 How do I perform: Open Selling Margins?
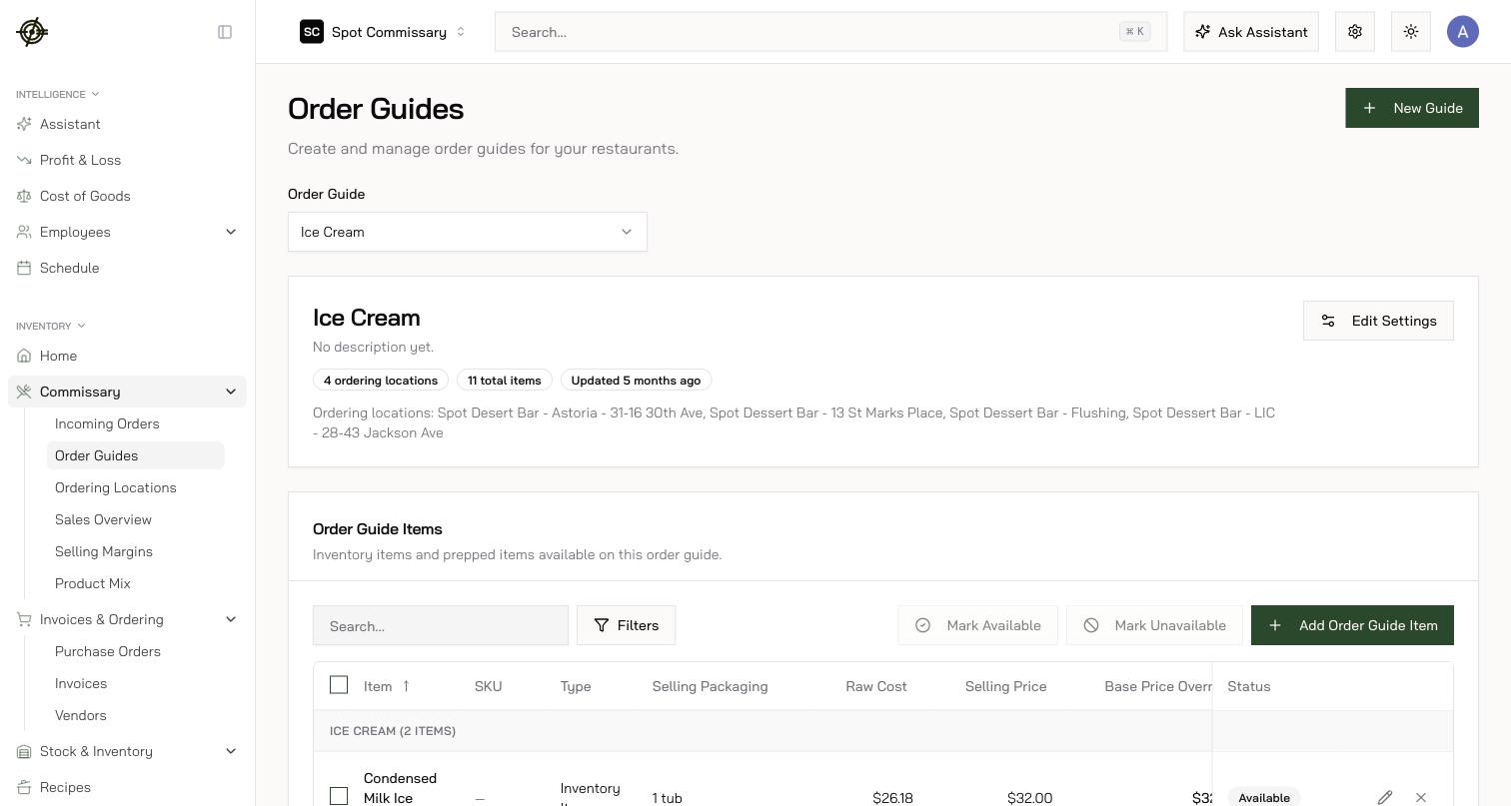pos(104,551)
